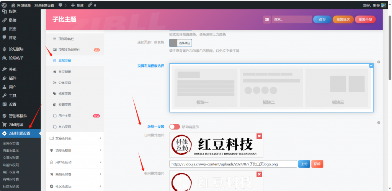Select footer layout 板块三
Screen dimensions: 392x191
coord(336,88)
